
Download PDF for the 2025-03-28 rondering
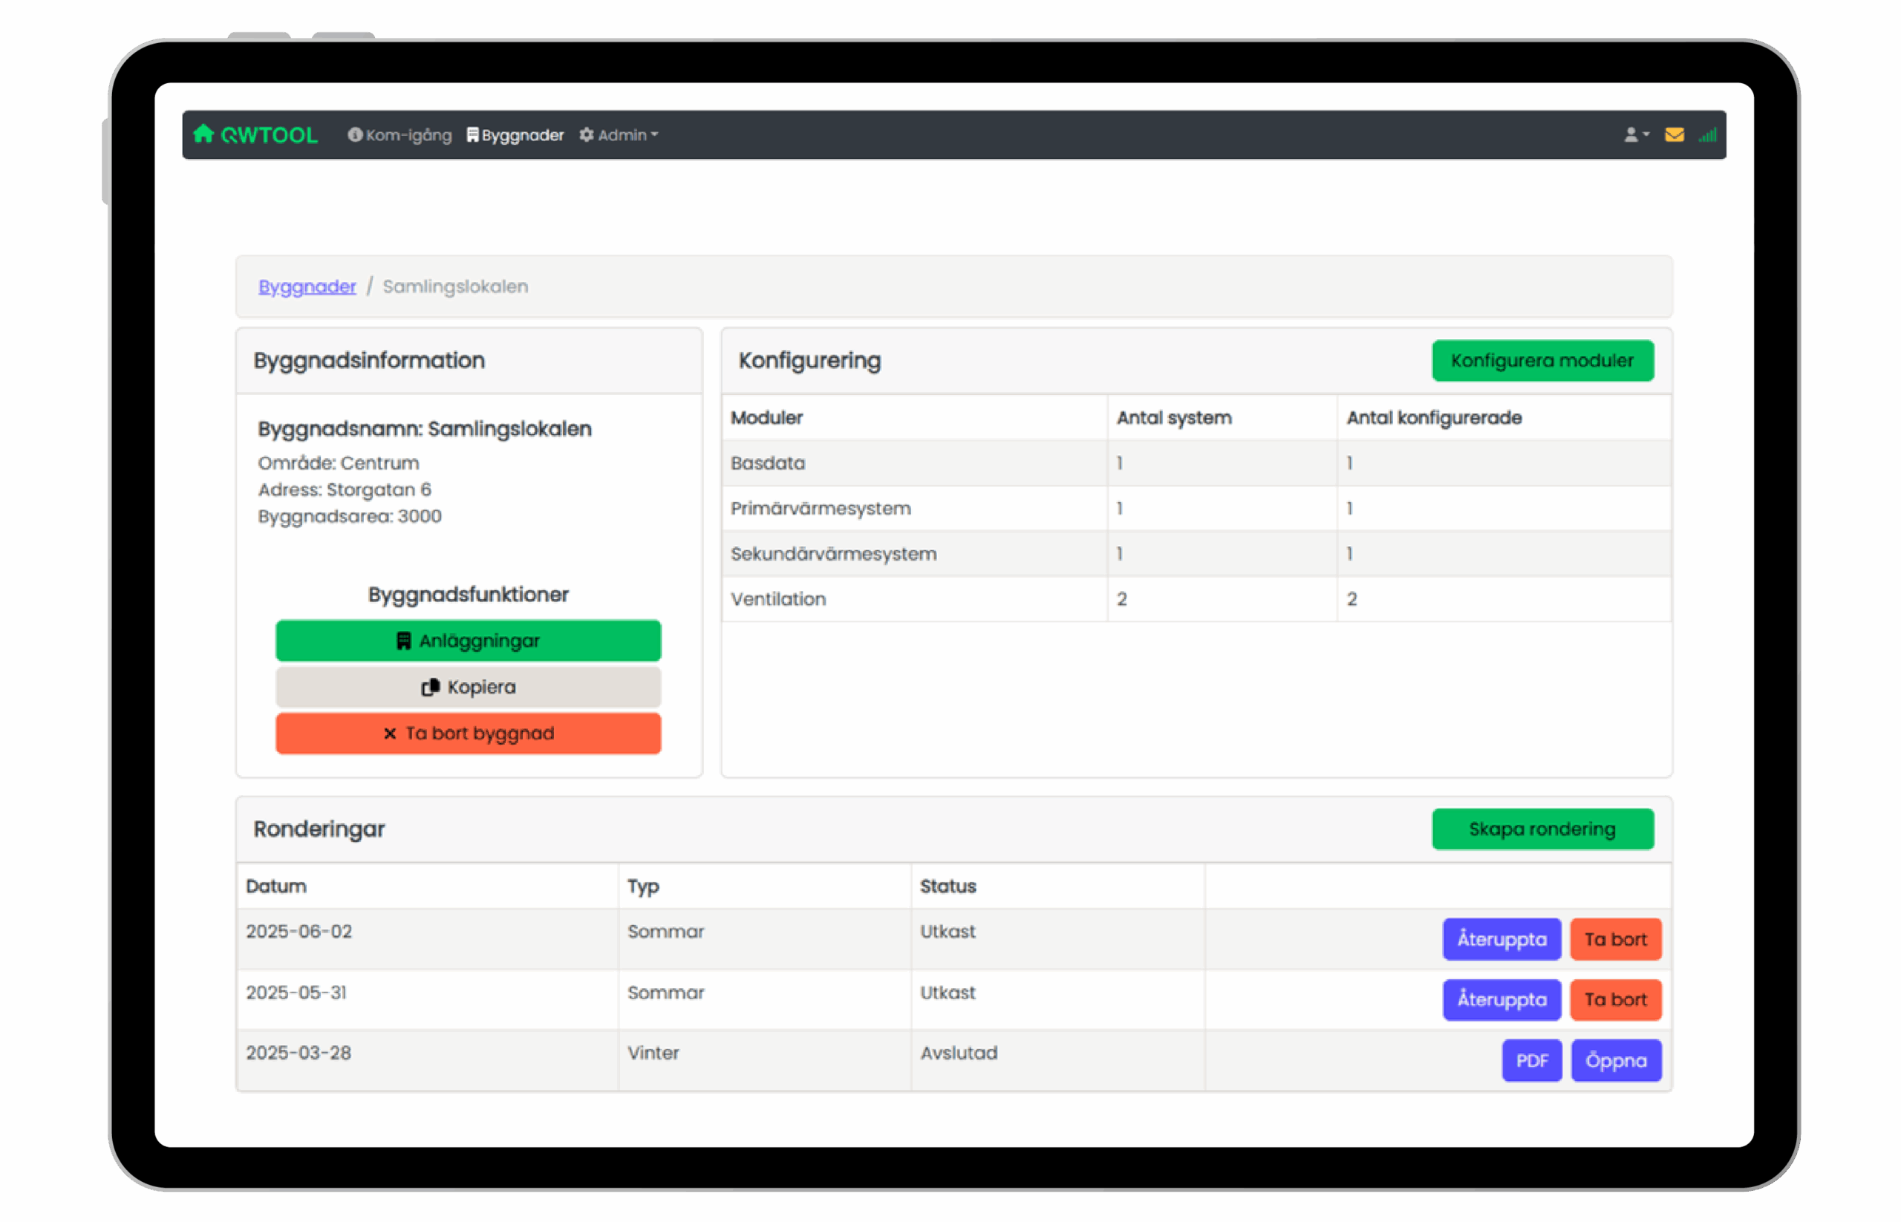(1531, 1061)
